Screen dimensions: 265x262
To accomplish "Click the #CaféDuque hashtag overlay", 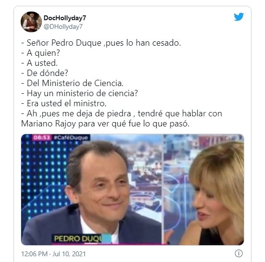I will pyautogui.click(x=71, y=137).
